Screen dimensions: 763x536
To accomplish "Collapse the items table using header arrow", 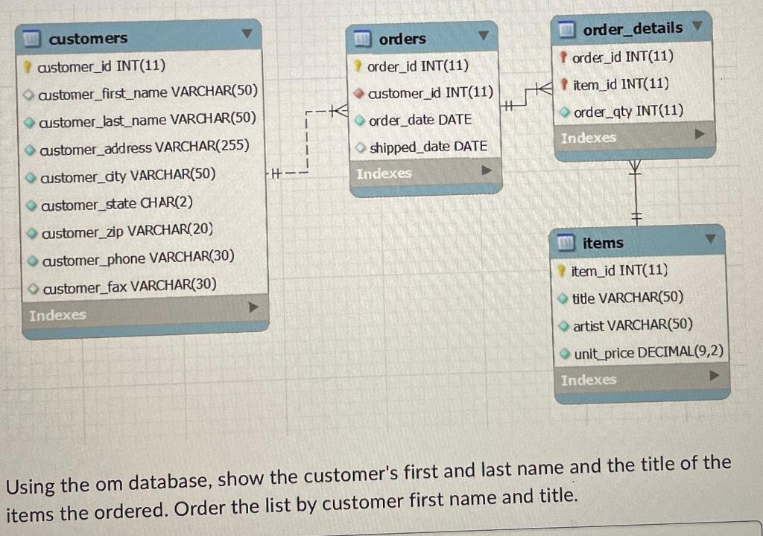I will [710, 239].
